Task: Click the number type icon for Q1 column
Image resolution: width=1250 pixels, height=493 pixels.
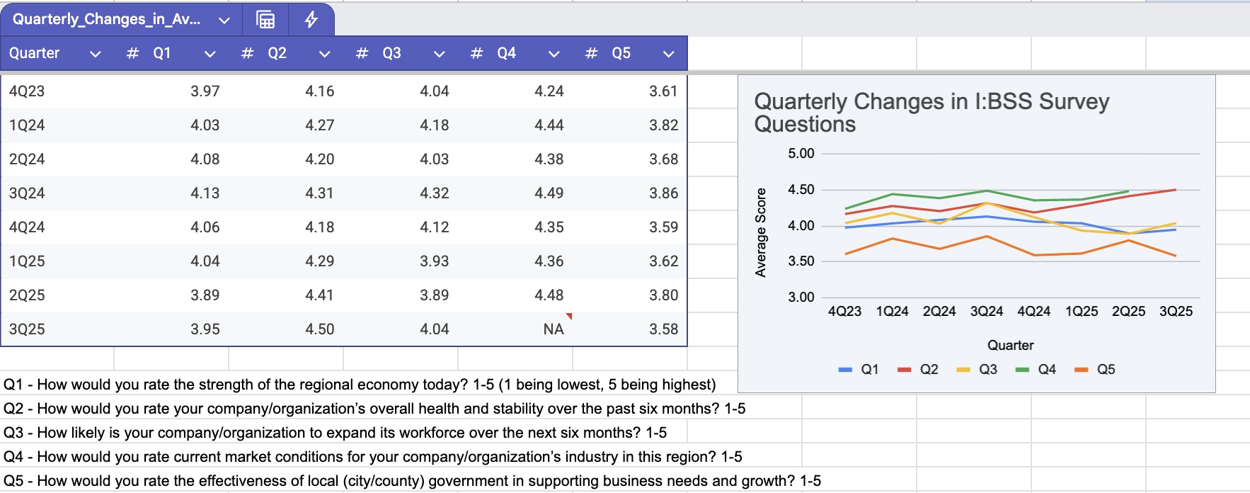Action: click(132, 53)
